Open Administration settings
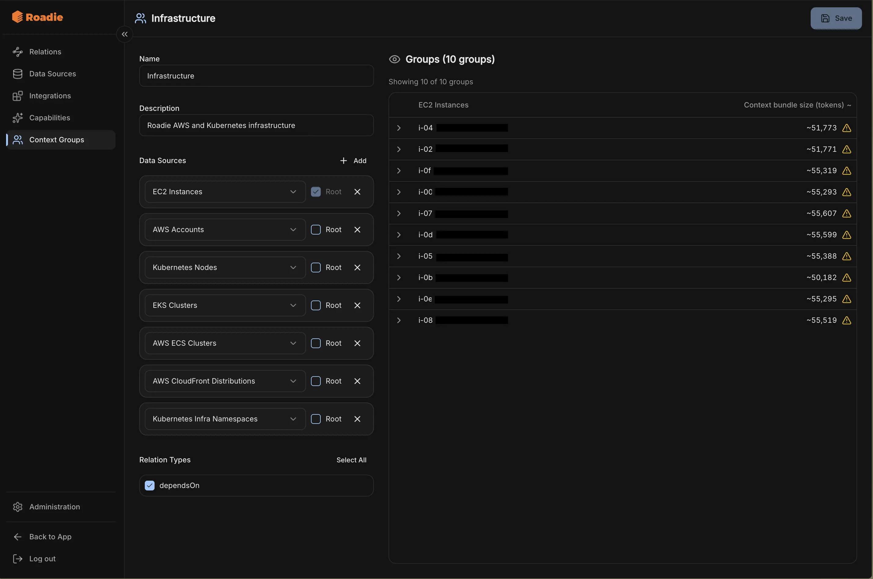873x579 pixels. point(60,507)
